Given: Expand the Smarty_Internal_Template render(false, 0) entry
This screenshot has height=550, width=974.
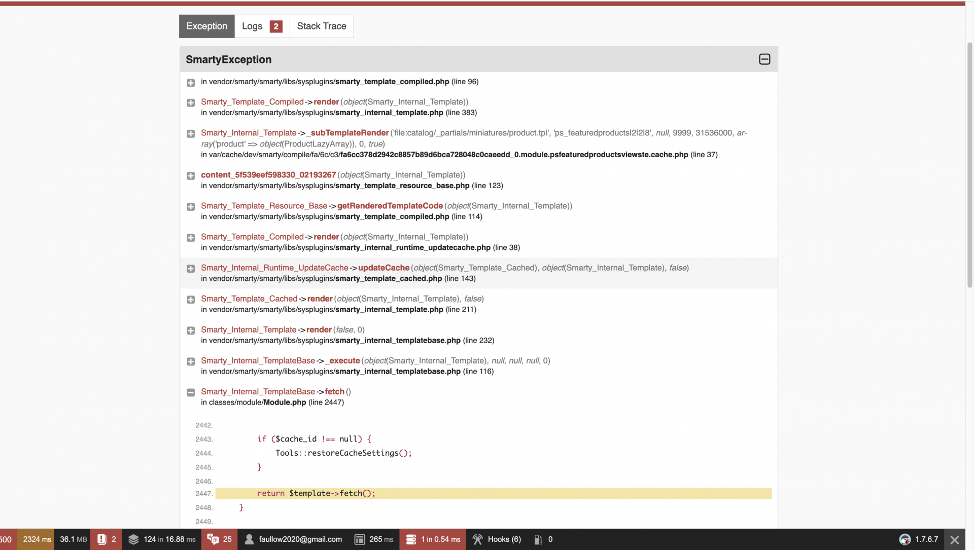Looking at the screenshot, I should [191, 331].
